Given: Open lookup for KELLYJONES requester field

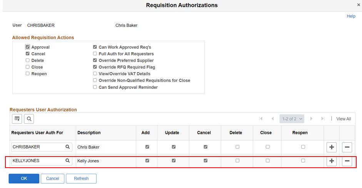Looking at the screenshot, I should click(x=68, y=161).
